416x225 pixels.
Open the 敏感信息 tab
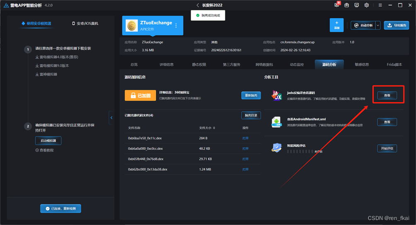[362, 65]
